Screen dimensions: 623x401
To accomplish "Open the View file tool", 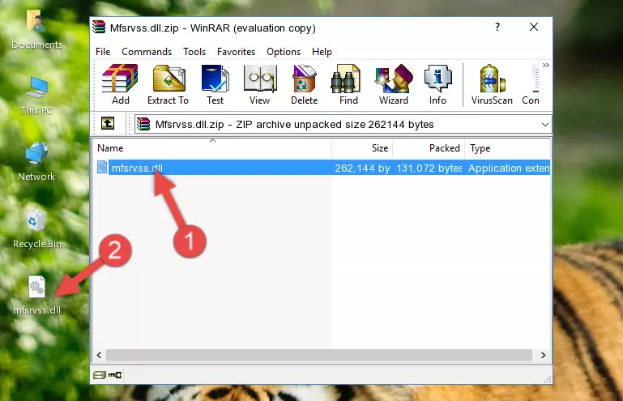I will [x=259, y=84].
